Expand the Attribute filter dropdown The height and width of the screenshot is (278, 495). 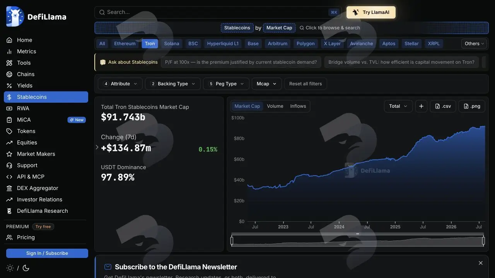click(120, 84)
